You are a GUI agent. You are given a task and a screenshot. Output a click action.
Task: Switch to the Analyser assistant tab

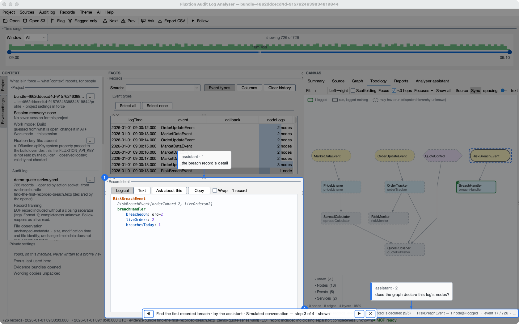pyautogui.click(x=432, y=81)
